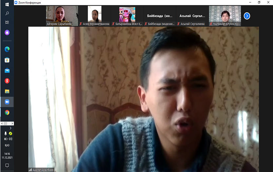
Task: Click the Асылай Сергалиева participant tile
Action: point(192,15)
